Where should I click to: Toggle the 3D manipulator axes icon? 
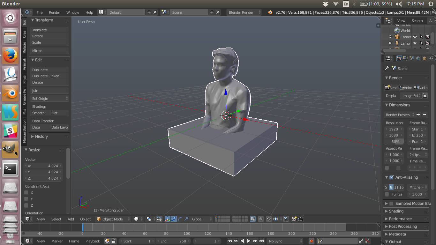[x=168, y=219]
